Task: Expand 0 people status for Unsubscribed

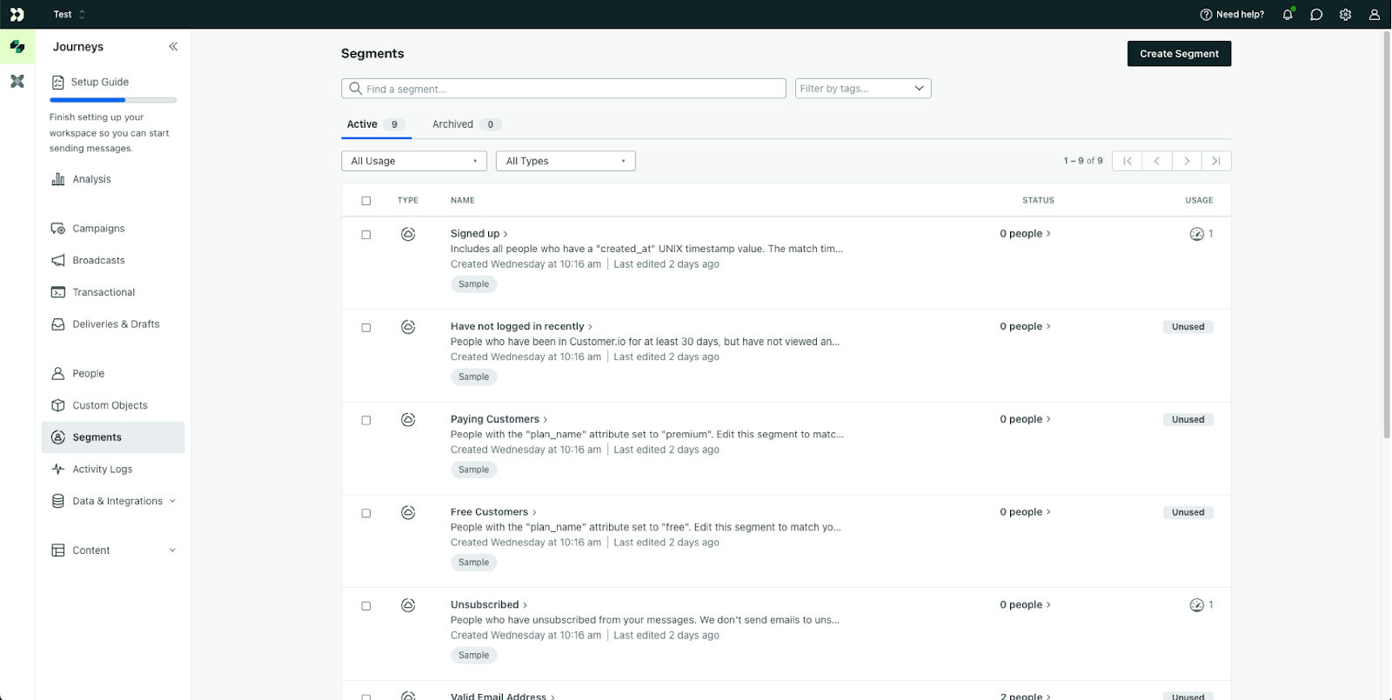Action: pyautogui.click(x=1026, y=605)
